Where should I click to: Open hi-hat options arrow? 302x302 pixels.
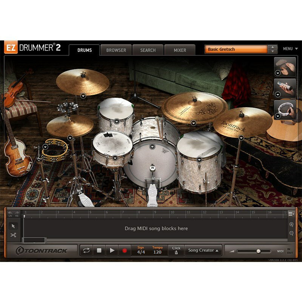70,138
